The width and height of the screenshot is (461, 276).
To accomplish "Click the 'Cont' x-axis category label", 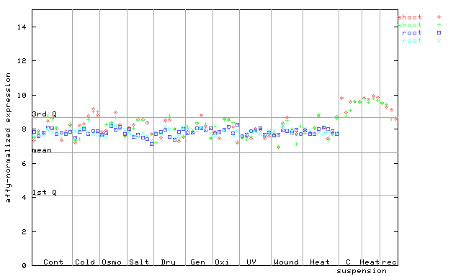I will coord(53,262).
